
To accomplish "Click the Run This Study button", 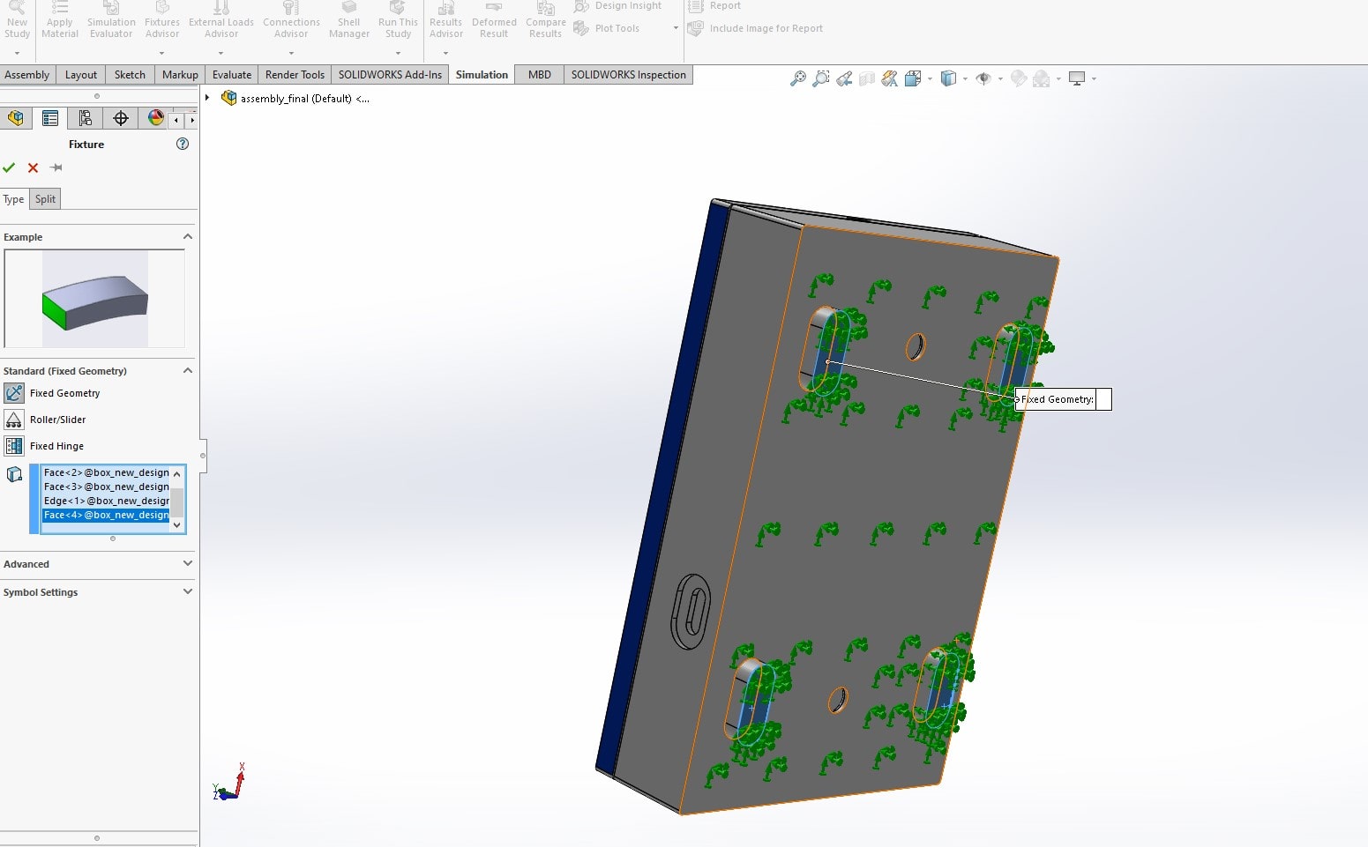I will coord(398,20).
